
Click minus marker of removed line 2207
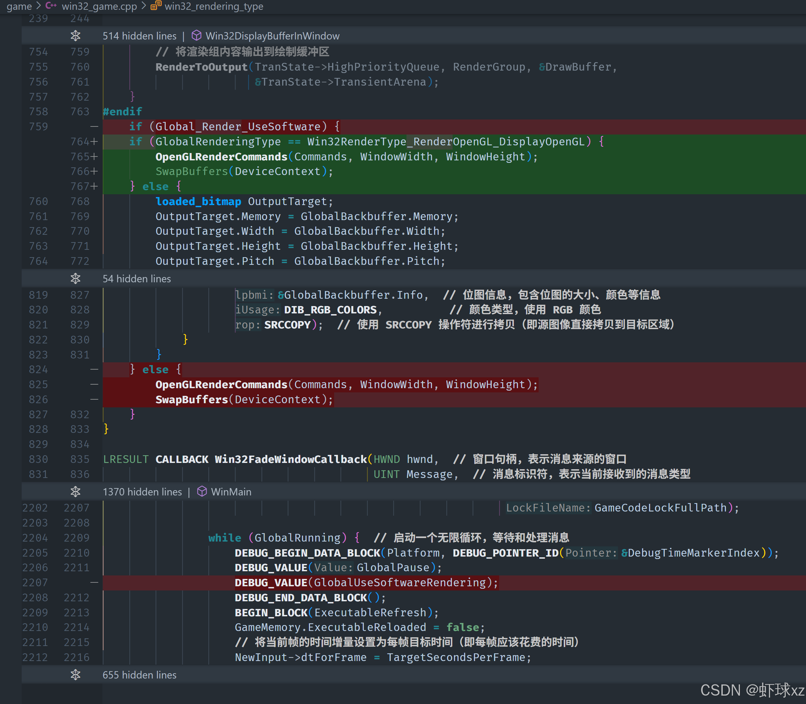(94, 582)
